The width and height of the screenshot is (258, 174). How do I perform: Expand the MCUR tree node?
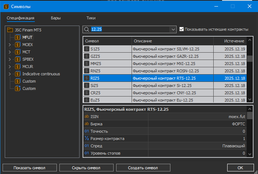click(10, 67)
